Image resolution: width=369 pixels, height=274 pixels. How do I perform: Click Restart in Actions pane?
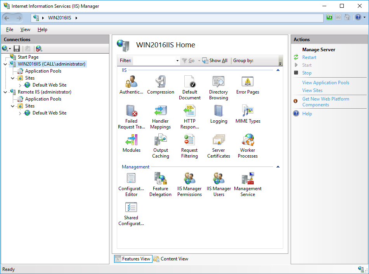tap(309, 57)
